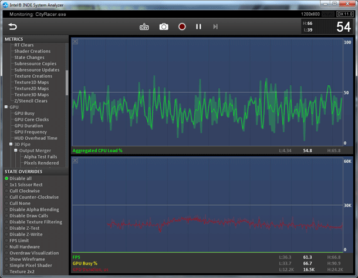Select the Texture1D Maps metric
358x278 pixels.
point(32,82)
